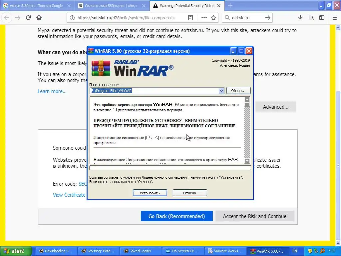Expand the destination folder dropdown arrow

pyautogui.click(x=221, y=91)
